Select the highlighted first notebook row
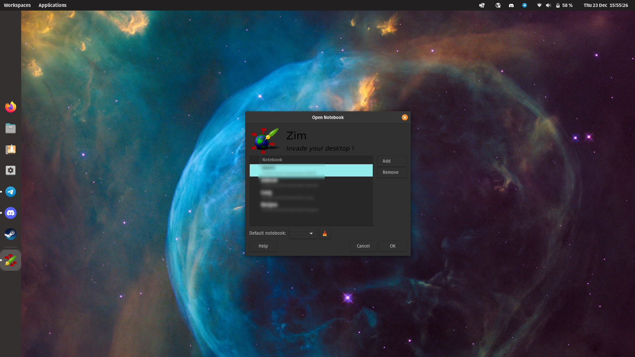The height and width of the screenshot is (357, 635). pyautogui.click(x=311, y=171)
